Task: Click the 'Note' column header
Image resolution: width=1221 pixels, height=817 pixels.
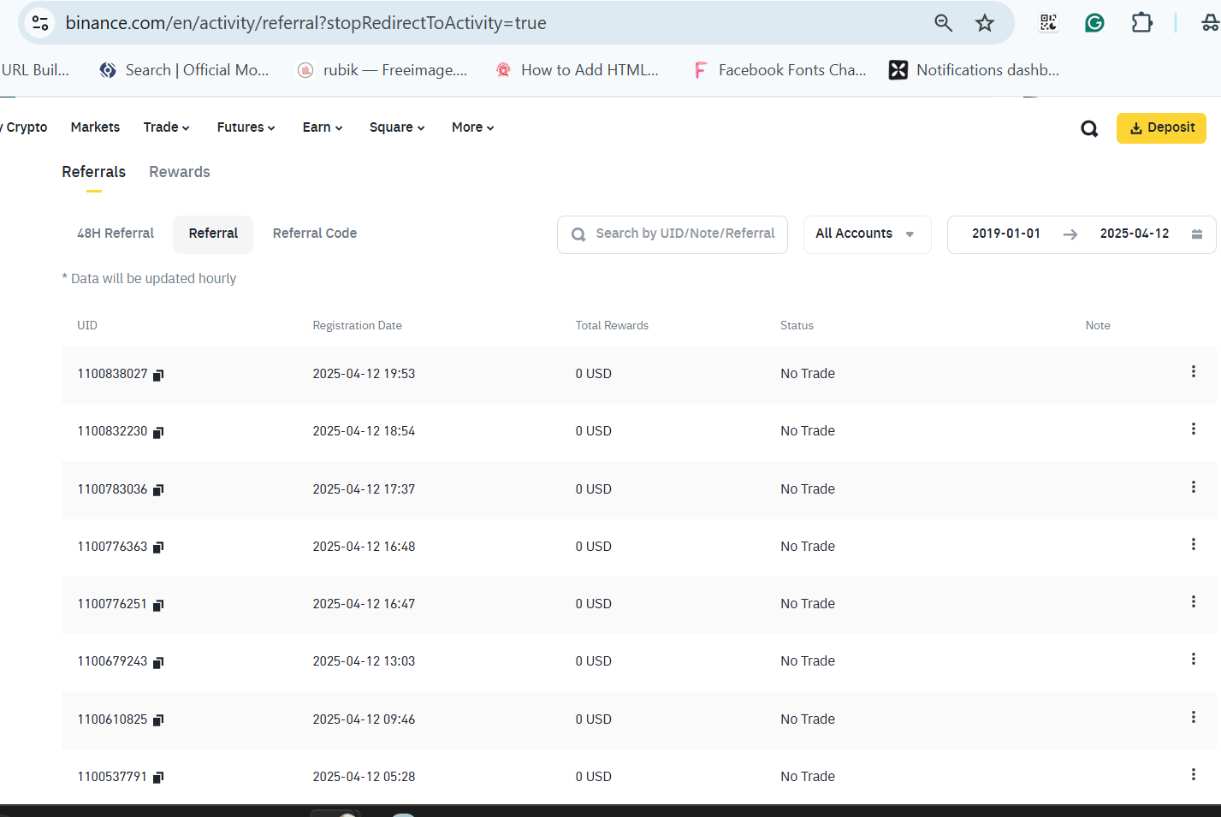Action: pyautogui.click(x=1098, y=326)
